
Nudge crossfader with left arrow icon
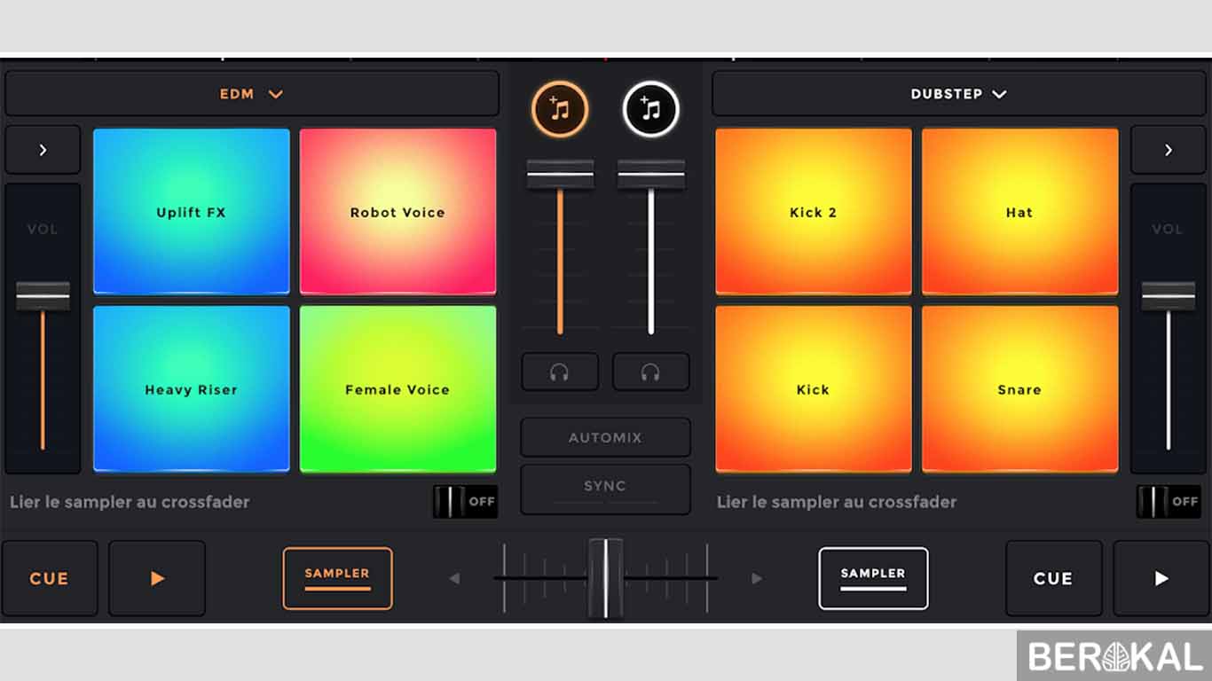[454, 579]
